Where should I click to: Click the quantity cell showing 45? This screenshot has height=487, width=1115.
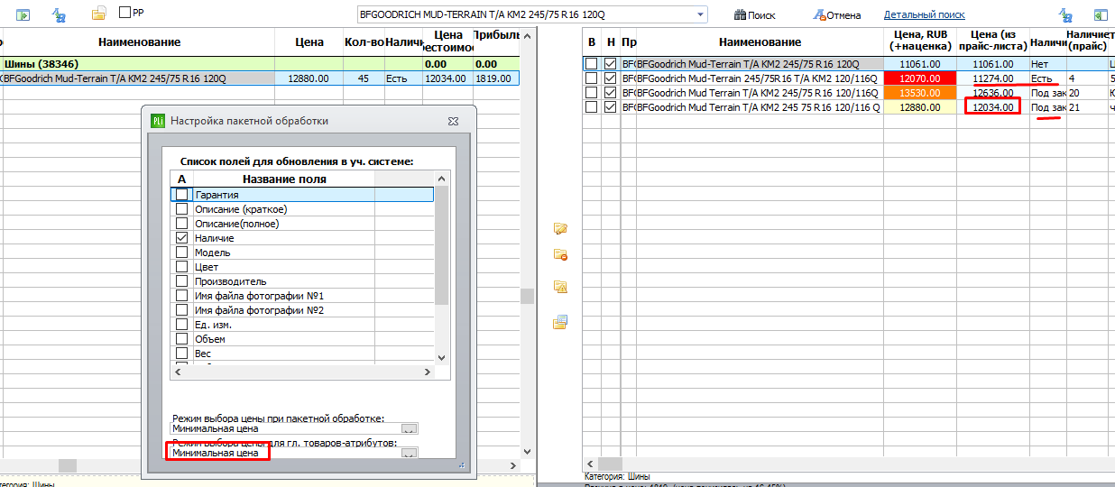click(x=364, y=78)
